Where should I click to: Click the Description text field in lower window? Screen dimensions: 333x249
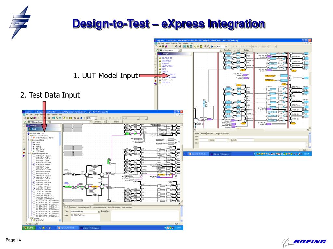pyautogui.click(x=145, y=216)
